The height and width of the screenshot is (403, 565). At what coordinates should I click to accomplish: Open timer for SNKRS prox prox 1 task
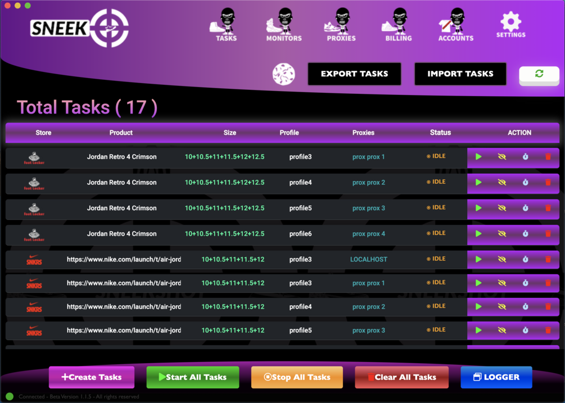(525, 283)
